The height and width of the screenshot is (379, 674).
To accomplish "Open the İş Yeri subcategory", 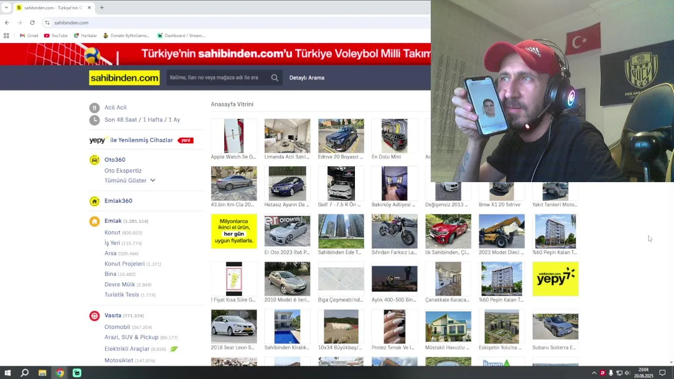I will pos(112,243).
